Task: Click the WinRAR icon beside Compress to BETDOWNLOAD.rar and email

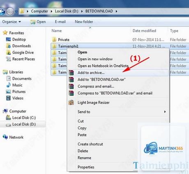Action: tap(71, 93)
